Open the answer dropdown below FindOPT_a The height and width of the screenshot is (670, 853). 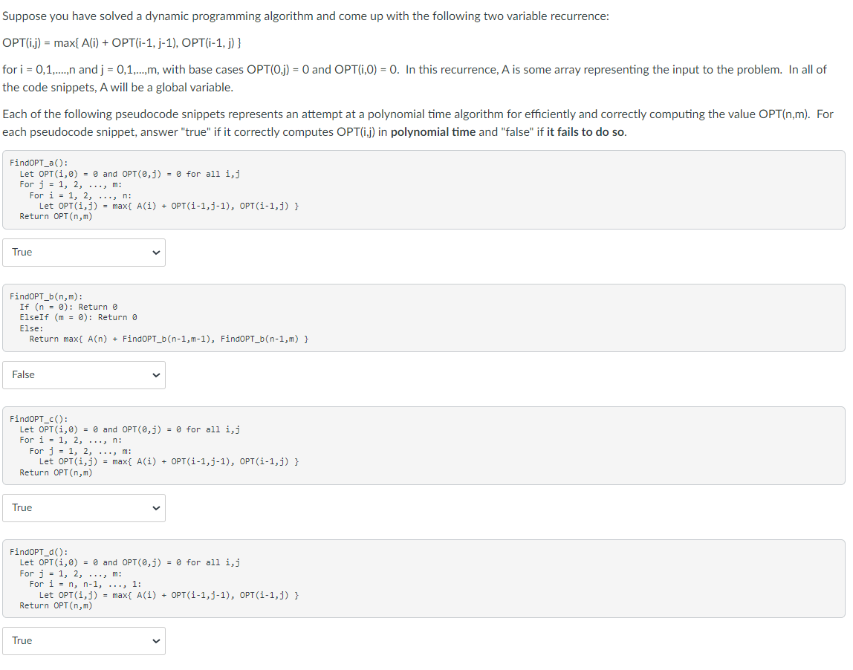pyautogui.click(x=84, y=252)
